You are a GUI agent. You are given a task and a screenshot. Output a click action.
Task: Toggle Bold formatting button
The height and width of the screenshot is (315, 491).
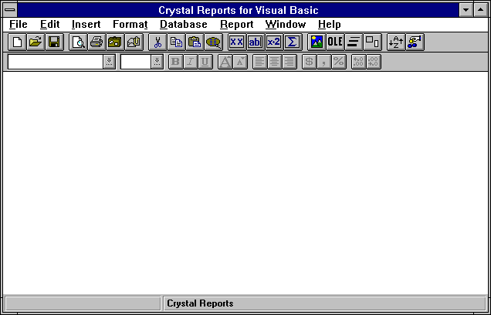pyautogui.click(x=175, y=63)
